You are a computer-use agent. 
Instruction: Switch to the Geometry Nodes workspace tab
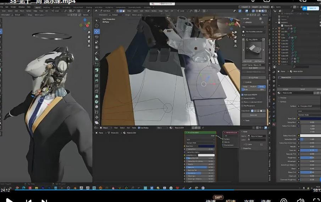click(134, 7)
